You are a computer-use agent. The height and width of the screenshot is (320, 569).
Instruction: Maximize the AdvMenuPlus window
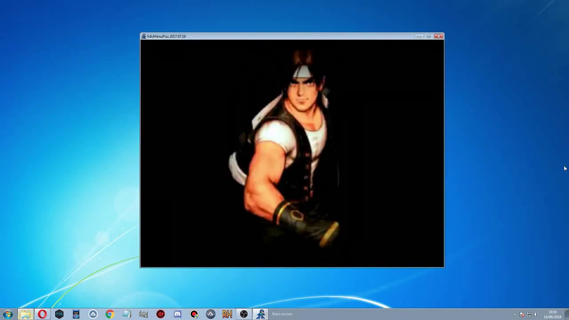[x=429, y=36]
